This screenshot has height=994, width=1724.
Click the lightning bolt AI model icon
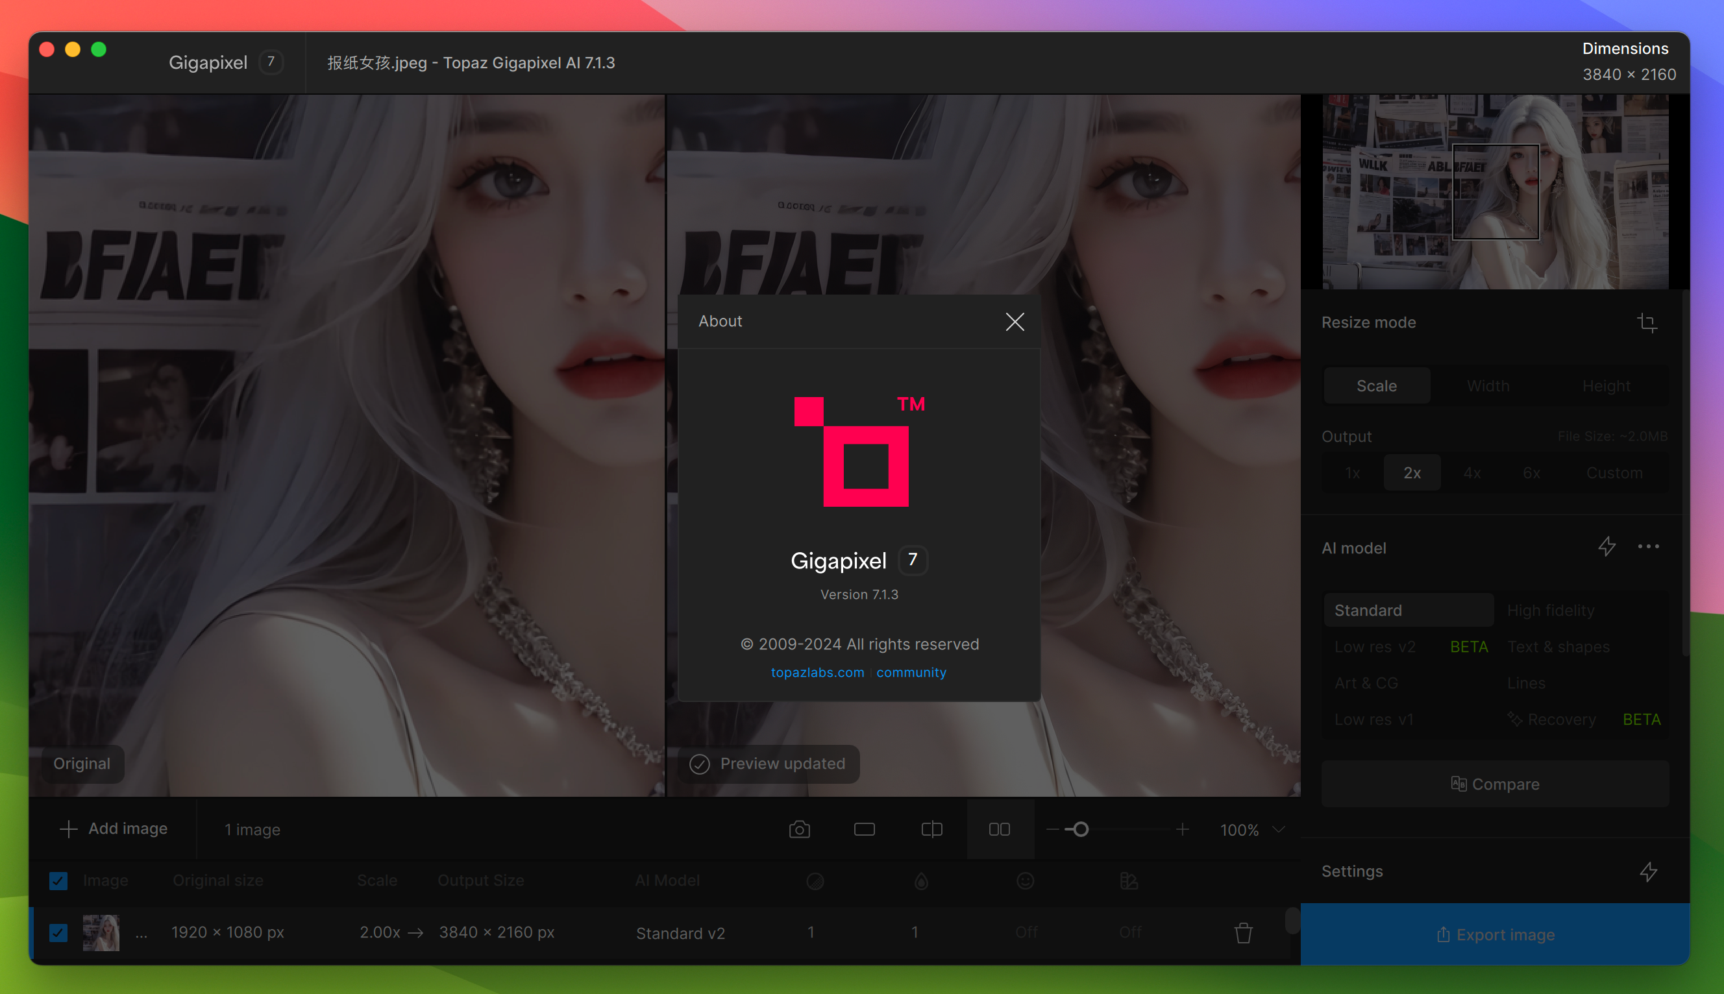pyautogui.click(x=1606, y=547)
